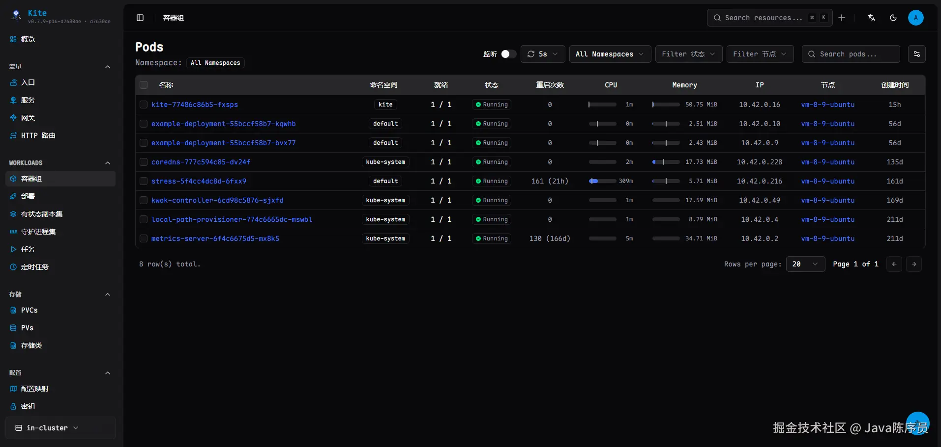Click the Kite logo icon
Image resolution: width=941 pixels, height=447 pixels.
point(16,16)
